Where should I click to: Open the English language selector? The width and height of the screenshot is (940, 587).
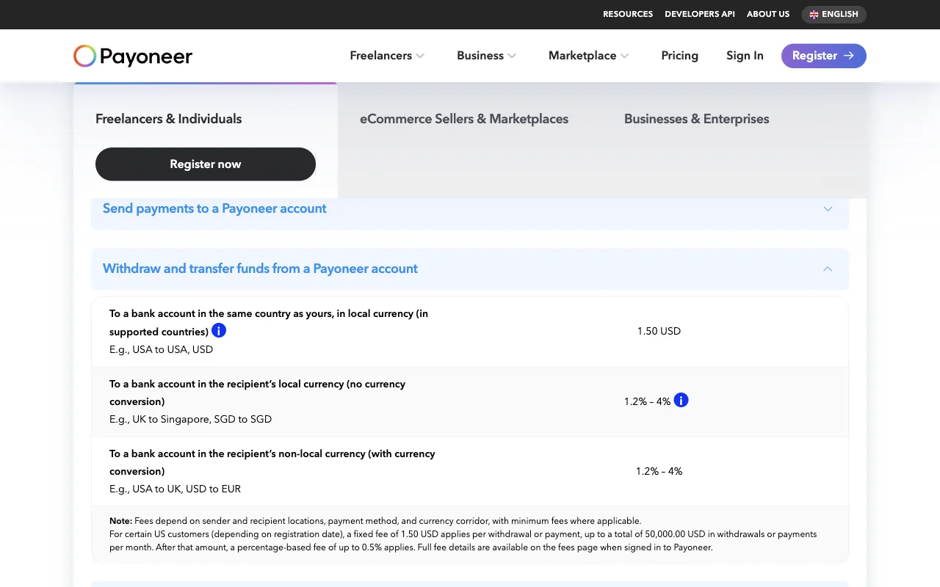pos(834,14)
